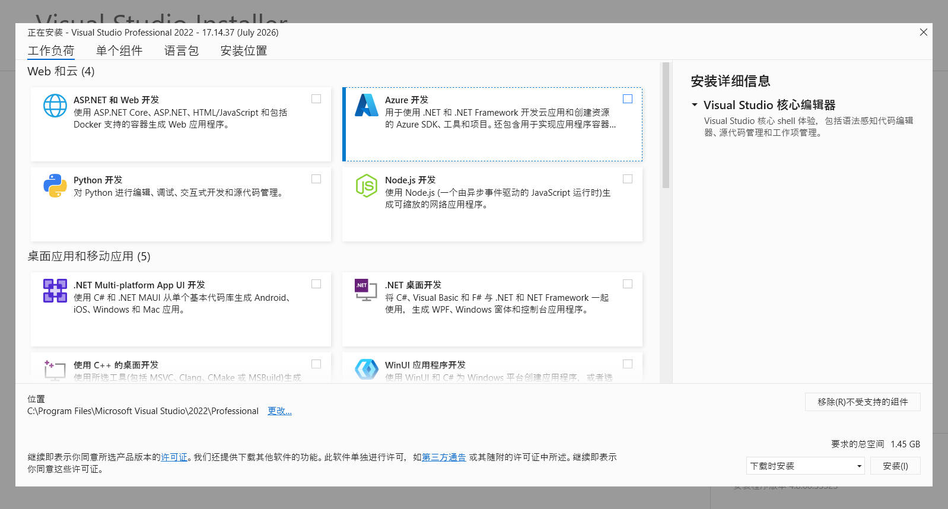Enable the ASP.NET 和 Web 开发 workload checkbox

pyautogui.click(x=316, y=99)
